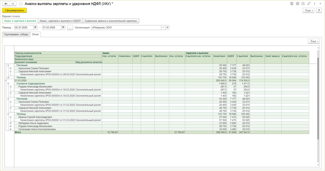Open the three-dot window menu

314,4
